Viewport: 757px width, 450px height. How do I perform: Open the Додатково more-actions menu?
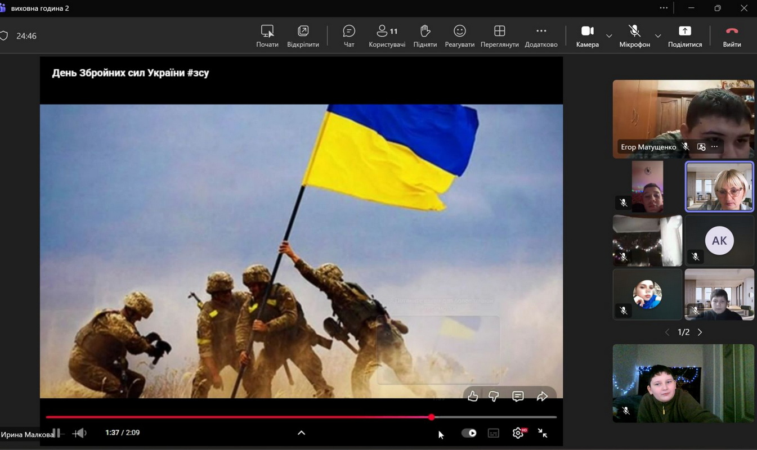pyautogui.click(x=541, y=36)
